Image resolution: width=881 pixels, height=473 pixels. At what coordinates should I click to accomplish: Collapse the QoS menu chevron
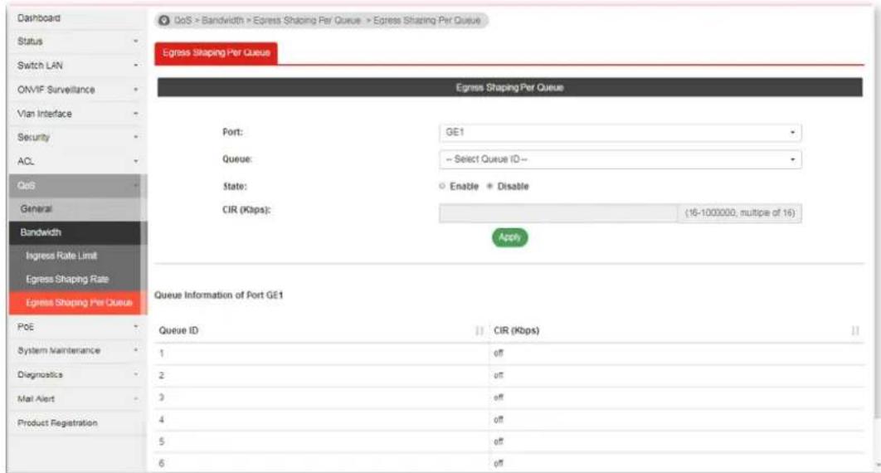(x=135, y=185)
